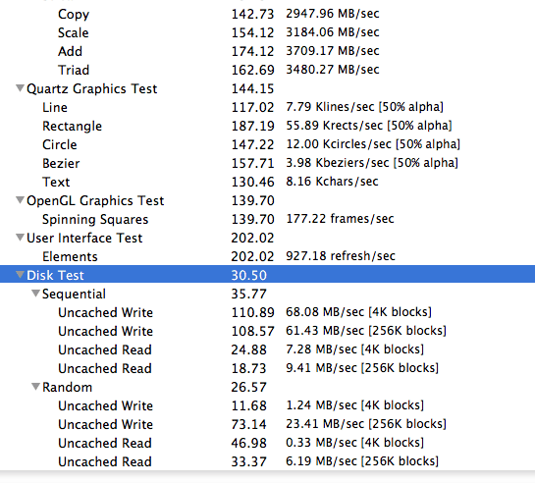Select the Elements refresh row

[x=267, y=256]
